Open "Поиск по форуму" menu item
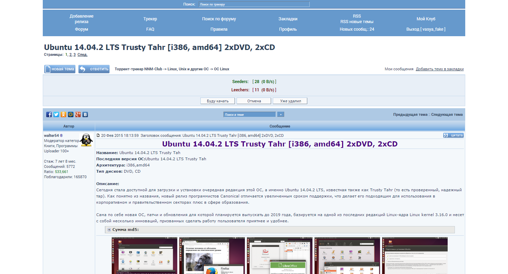 point(219,19)
